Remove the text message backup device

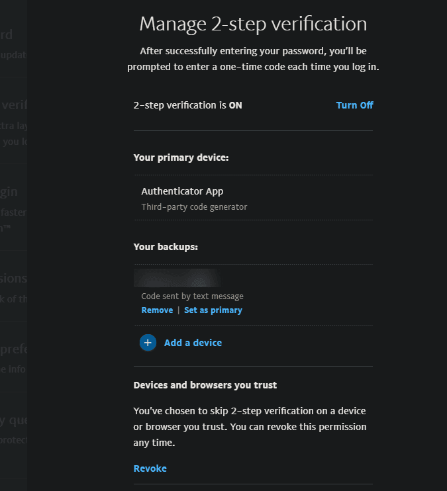(x=157, y=310)
